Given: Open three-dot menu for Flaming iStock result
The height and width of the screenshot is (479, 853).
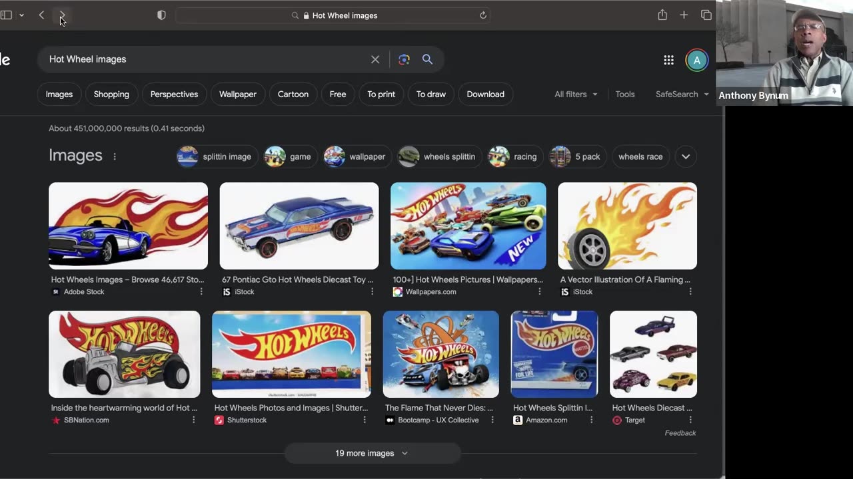Looking at the screenshot, I should [x=690, y=291].
